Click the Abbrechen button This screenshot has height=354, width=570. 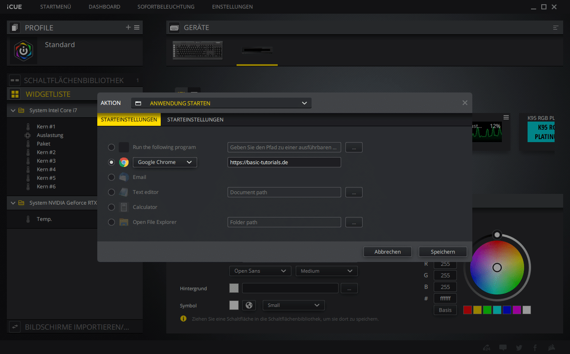coord(387,252)
